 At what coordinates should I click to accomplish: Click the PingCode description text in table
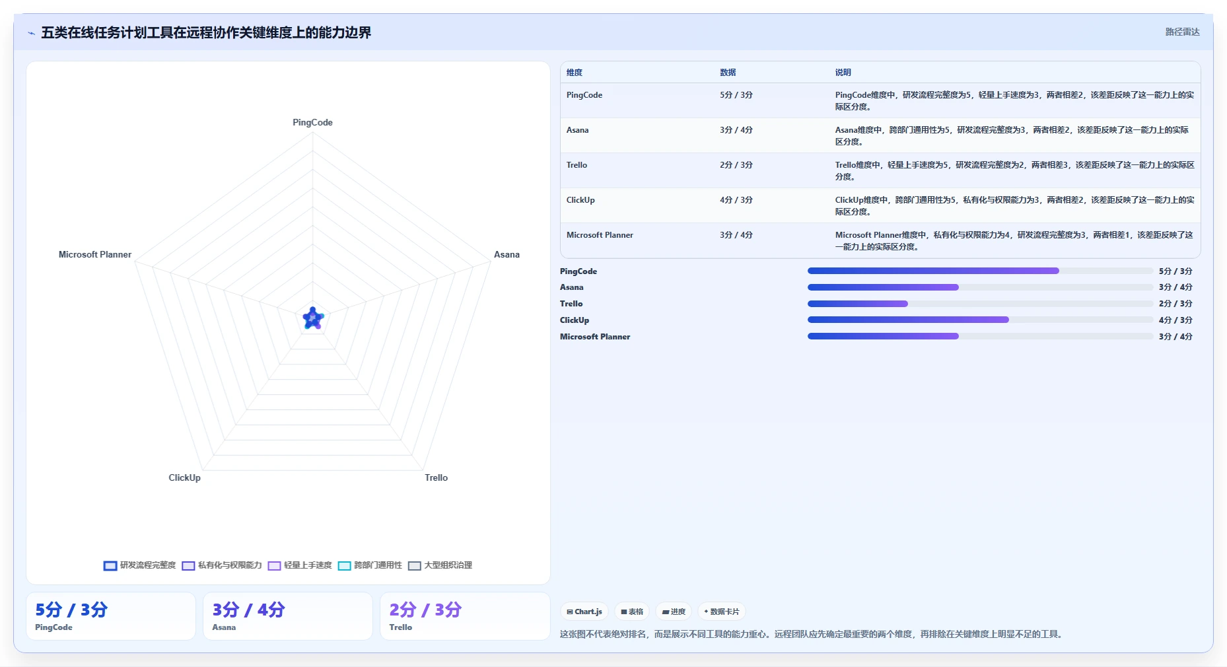(1014, 101)
